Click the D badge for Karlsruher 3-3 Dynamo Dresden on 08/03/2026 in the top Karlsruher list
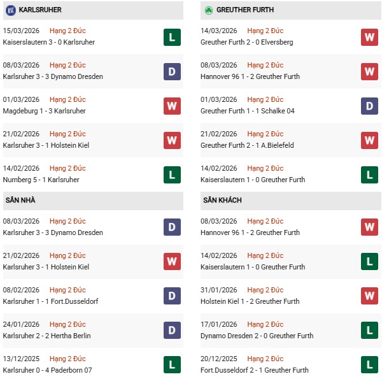Screen dimensions: 382x379 pos(172,71)
